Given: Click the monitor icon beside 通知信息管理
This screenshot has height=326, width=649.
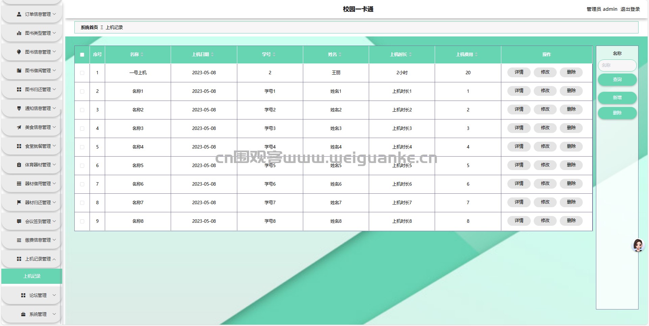Looking at the screenshot, I should click(x=19, y=108).
